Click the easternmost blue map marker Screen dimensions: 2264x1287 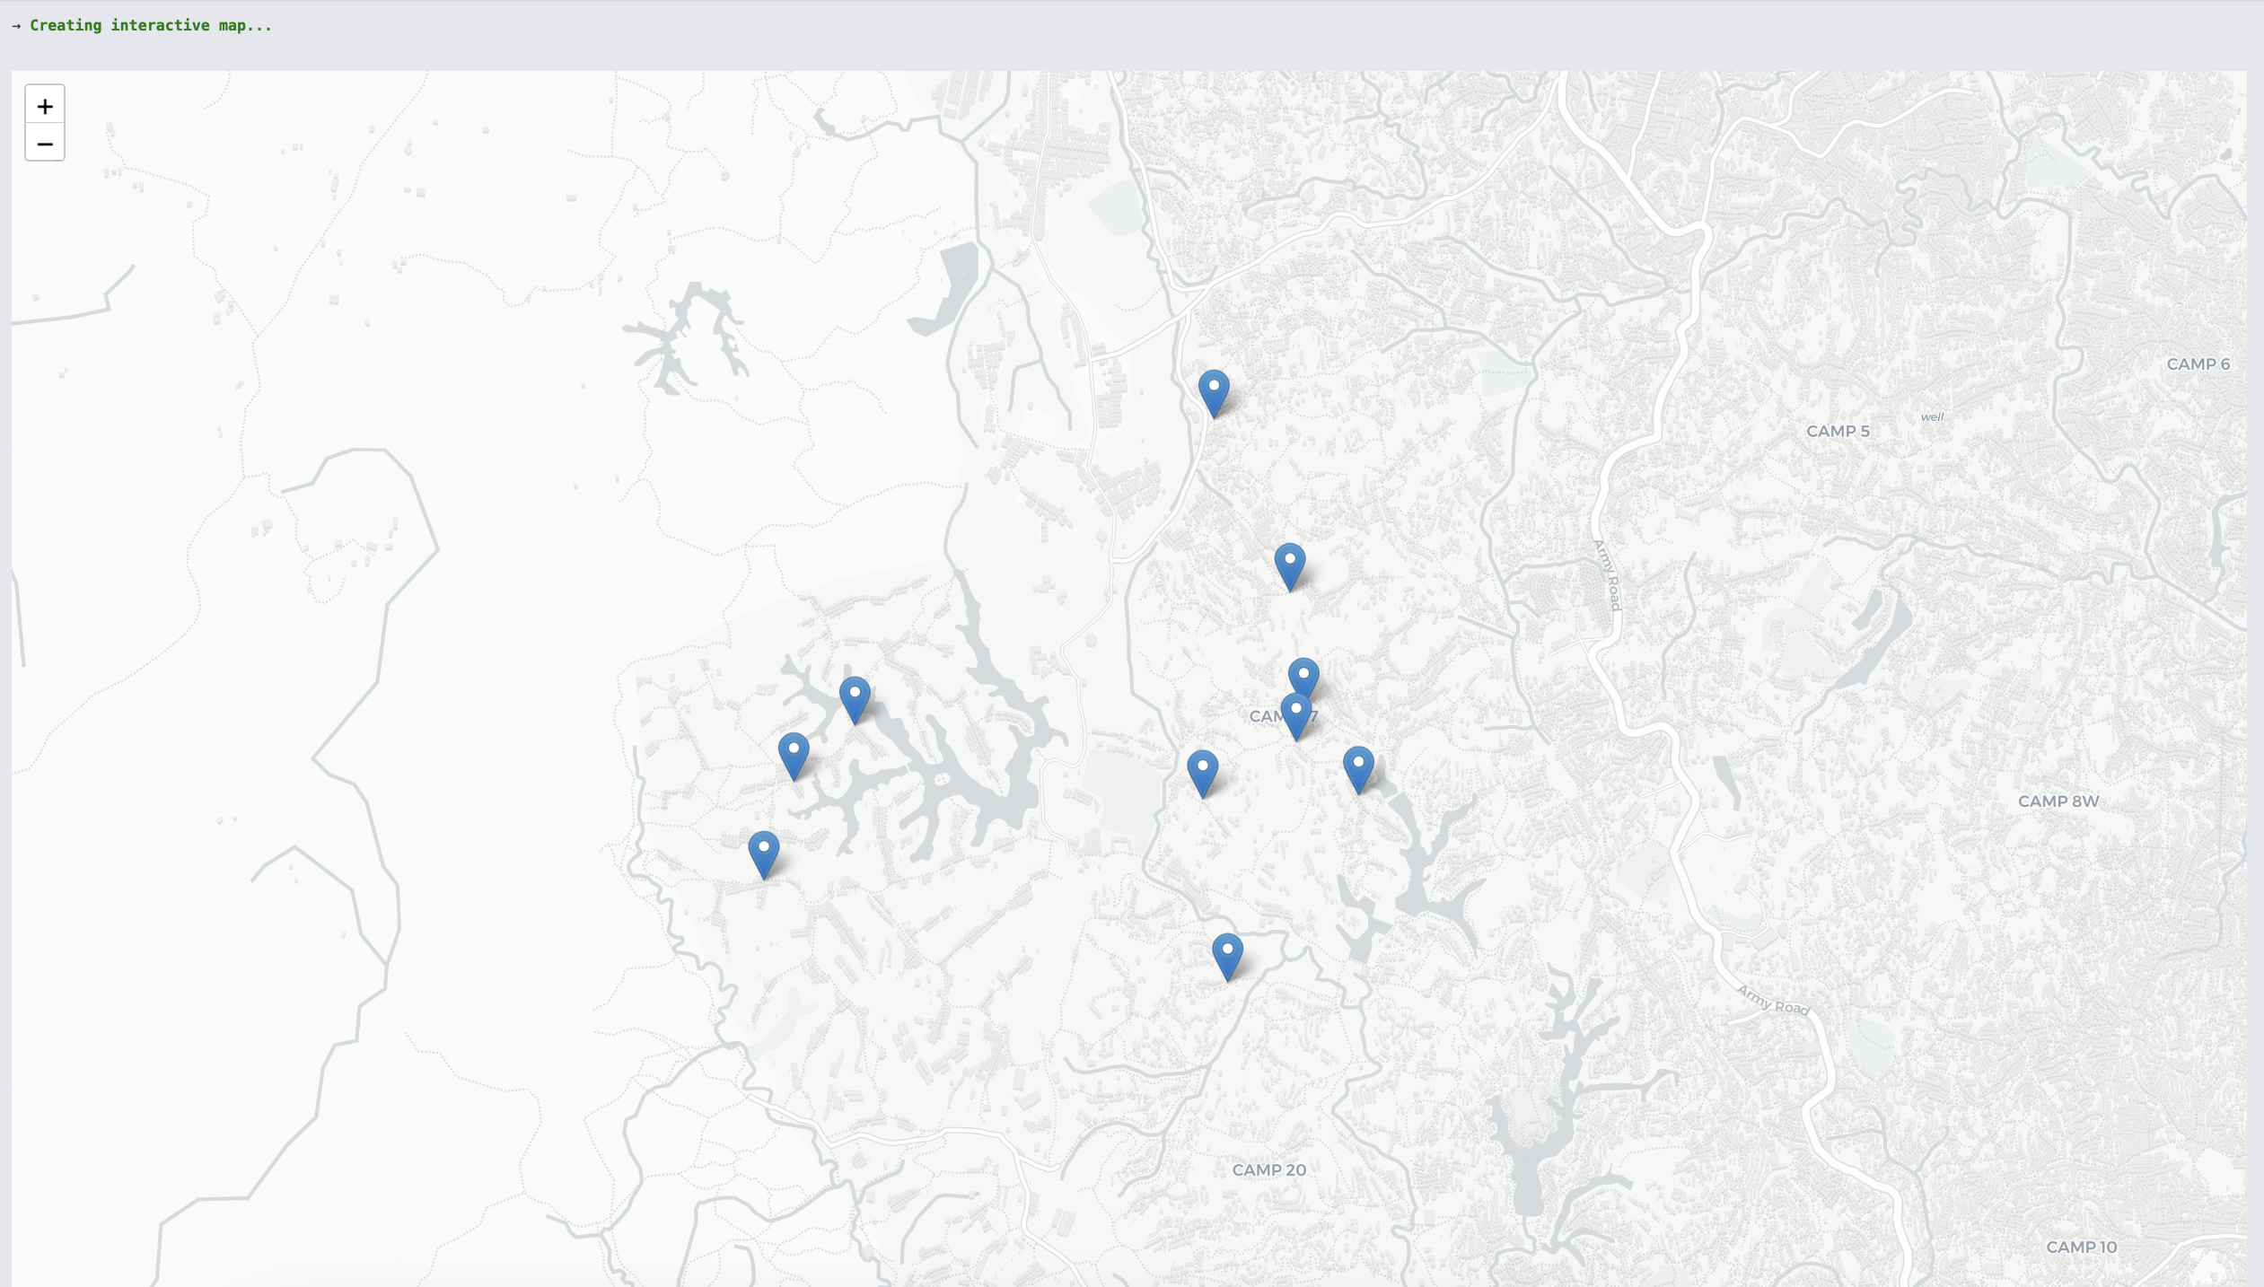[x=1357, y=768]
